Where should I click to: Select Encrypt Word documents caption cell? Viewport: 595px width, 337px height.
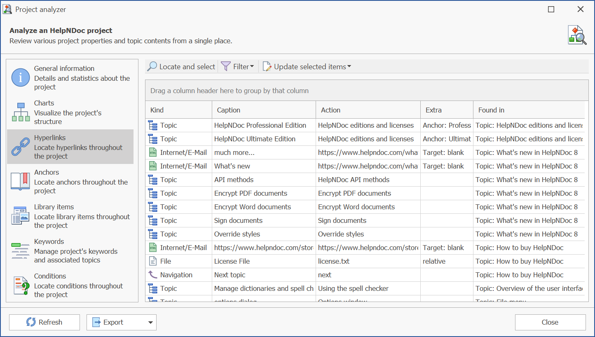tap(264, 207)
